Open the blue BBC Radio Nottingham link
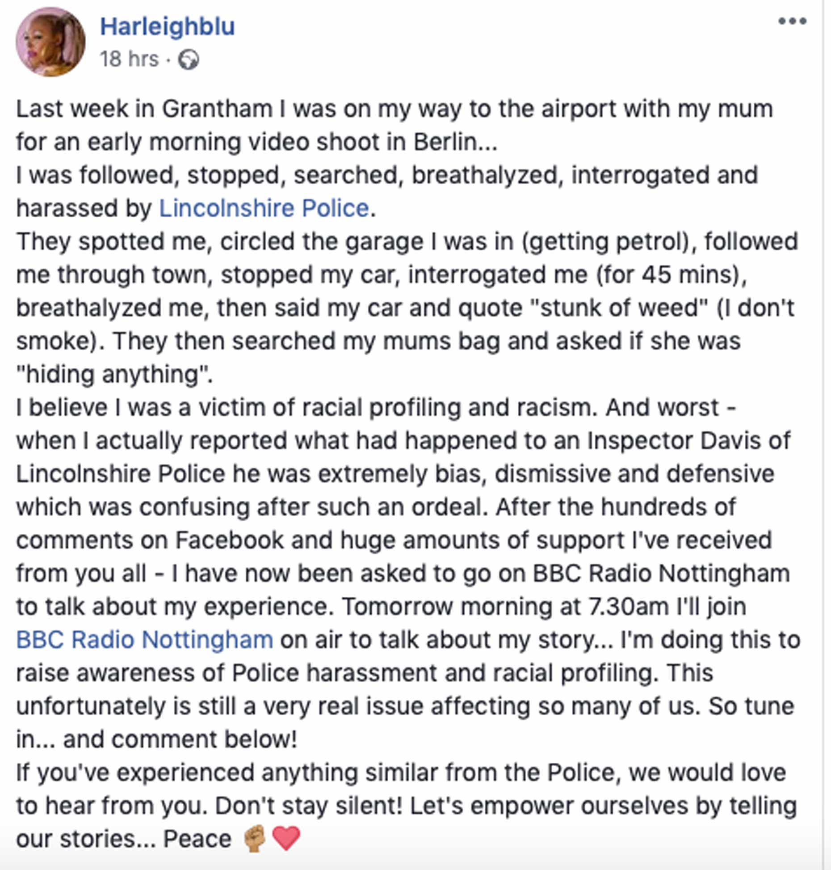Viewport: 831px width, 870px height. pyautogui.click(x=145, y=639)
